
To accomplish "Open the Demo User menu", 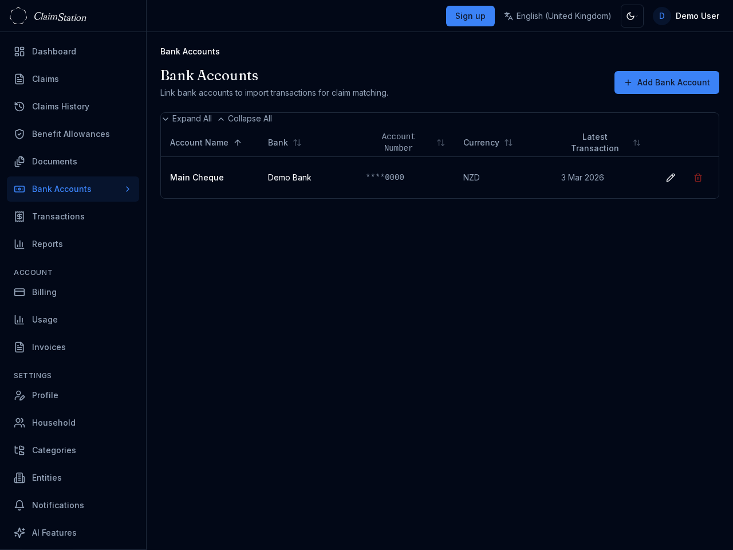I will (686, 16).
